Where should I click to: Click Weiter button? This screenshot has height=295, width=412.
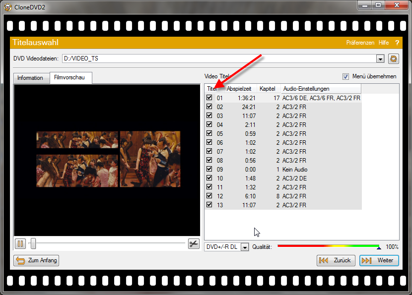[379, 260]
